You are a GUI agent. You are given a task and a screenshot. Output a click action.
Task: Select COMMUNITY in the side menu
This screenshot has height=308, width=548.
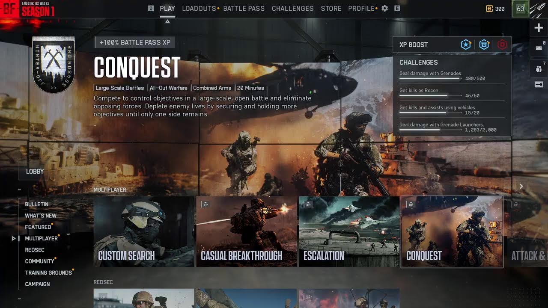tap(39, 261)
